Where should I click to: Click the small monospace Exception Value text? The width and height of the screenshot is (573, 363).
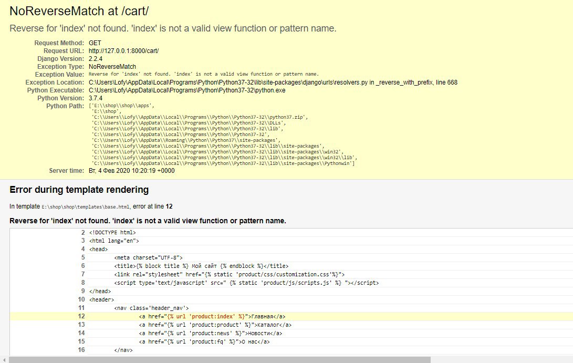(x=204, y=74)
